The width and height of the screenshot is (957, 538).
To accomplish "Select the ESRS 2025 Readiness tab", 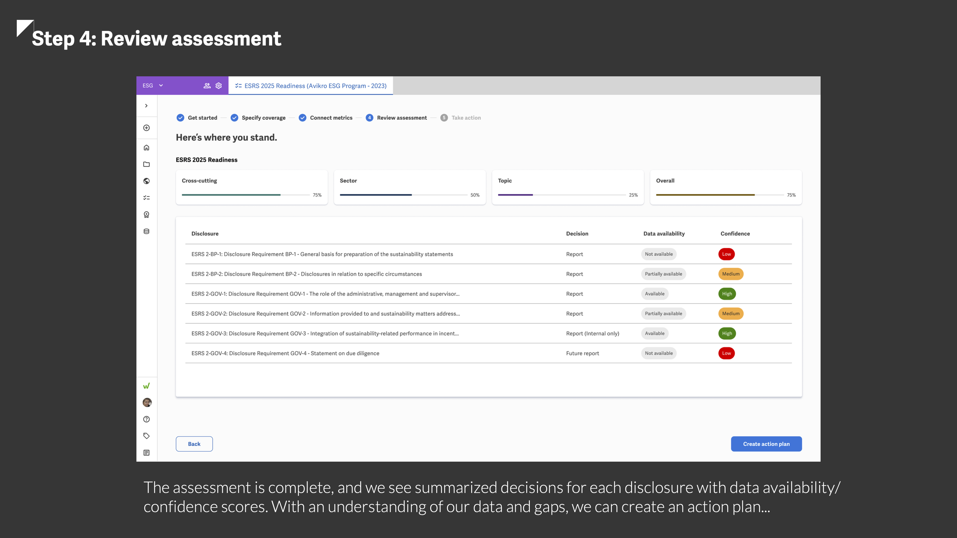I will [x=310, y=86].
